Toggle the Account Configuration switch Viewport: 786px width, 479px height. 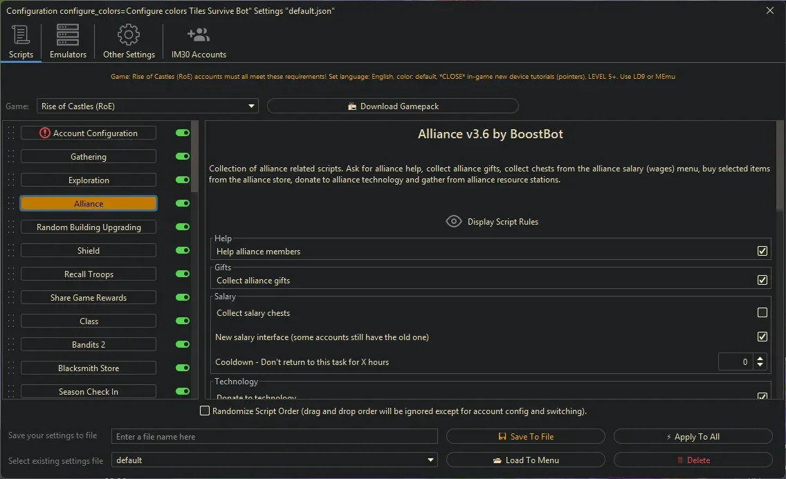coord(183,133)
